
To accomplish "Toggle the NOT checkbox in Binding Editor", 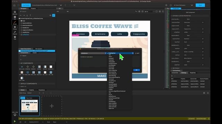I will [x=136, y=53].
